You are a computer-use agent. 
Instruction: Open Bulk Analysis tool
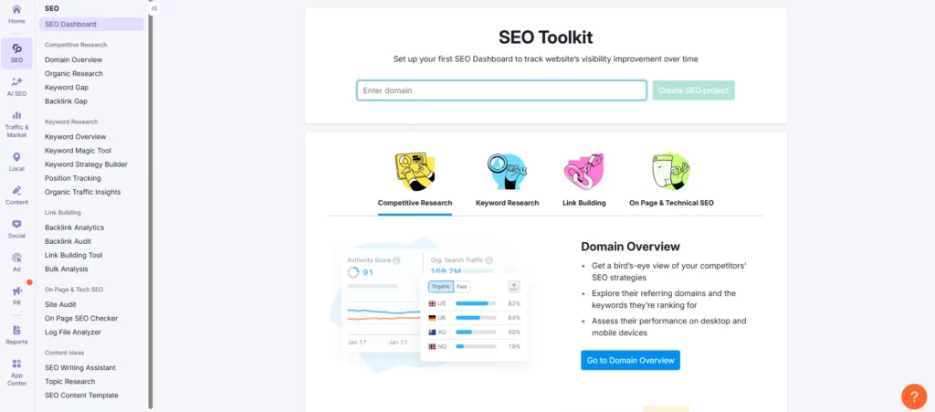pos(66,269)
